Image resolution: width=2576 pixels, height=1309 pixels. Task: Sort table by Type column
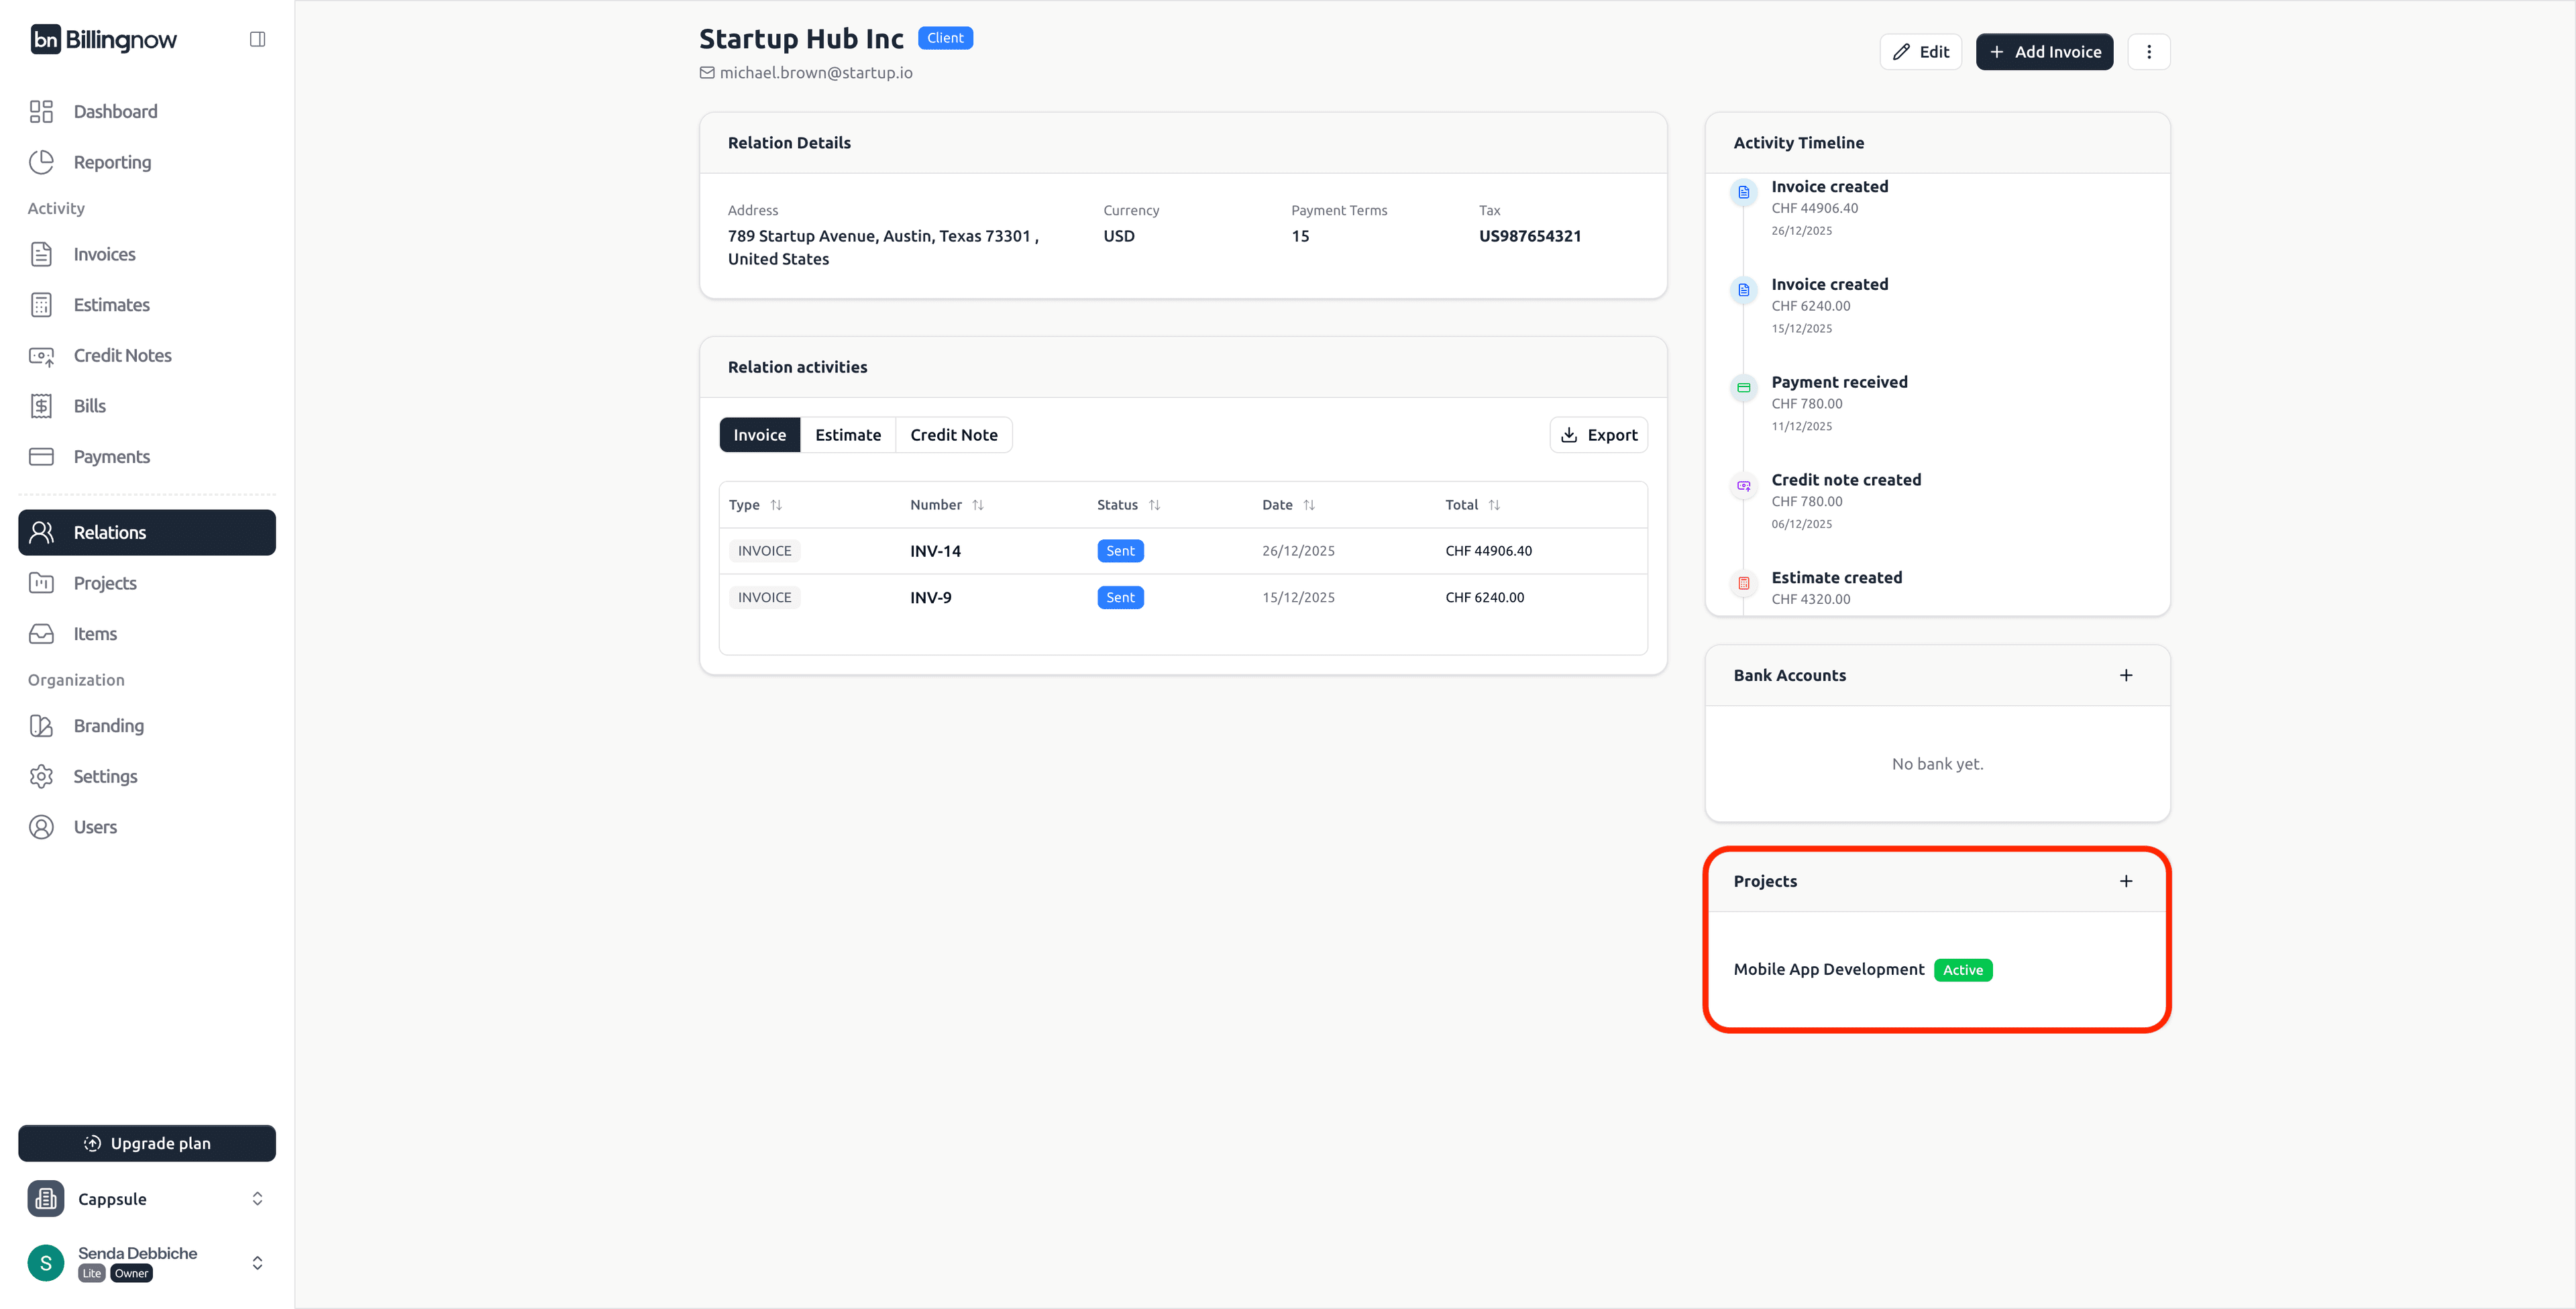pos(776,505)
